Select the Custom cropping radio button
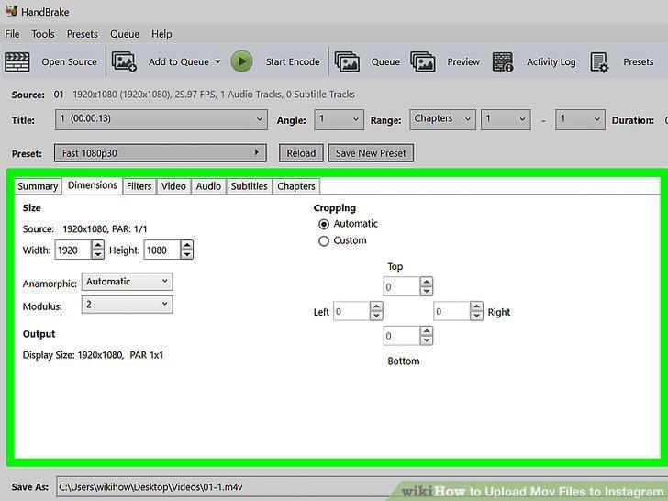The image size is (668, 501). (324, 241)
